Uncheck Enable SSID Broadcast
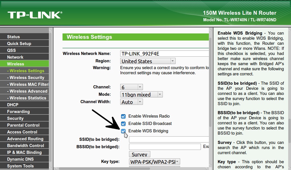Image resolution: width=291 pixels, height=170 pixels. 123,124
